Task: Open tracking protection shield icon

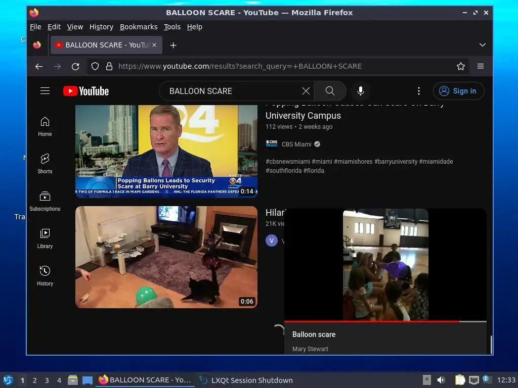Action: (x=95, y=66)
